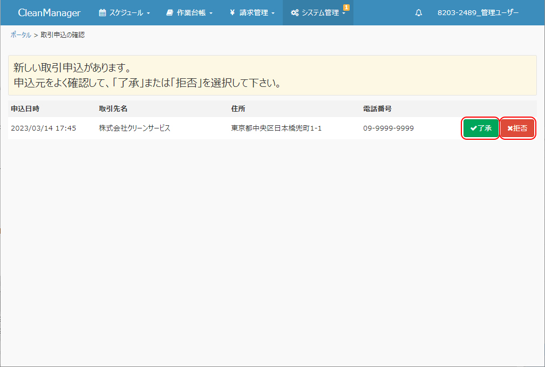Expand the 作業台帳 dropdown caret
The width and height of the screenshot is (545, 367).
[211, 13]
